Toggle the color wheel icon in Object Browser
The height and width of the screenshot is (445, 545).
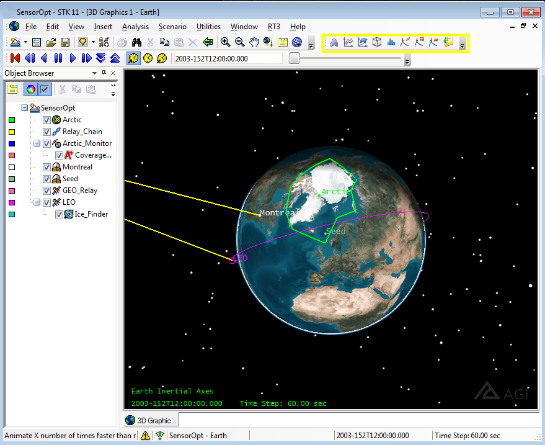click(x=30, y=89)
